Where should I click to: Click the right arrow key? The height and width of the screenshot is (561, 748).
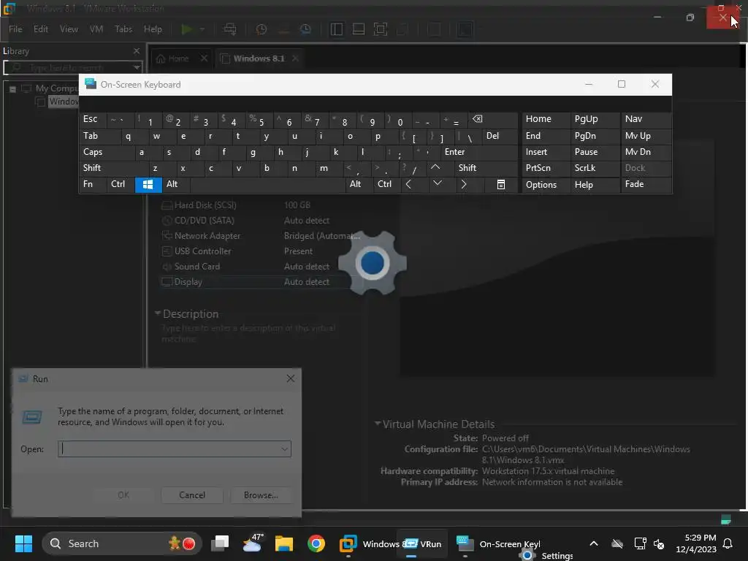click(464, 183)
